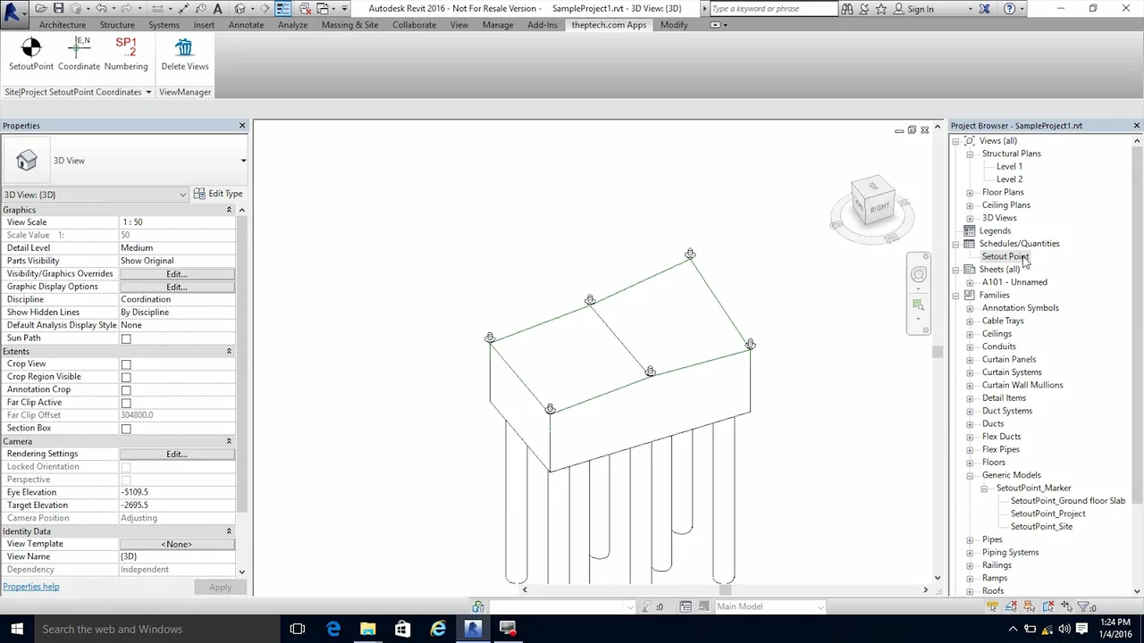Turn on the Section Box checkbox
Screen dimensions: 1144x643
pos(126,429)
